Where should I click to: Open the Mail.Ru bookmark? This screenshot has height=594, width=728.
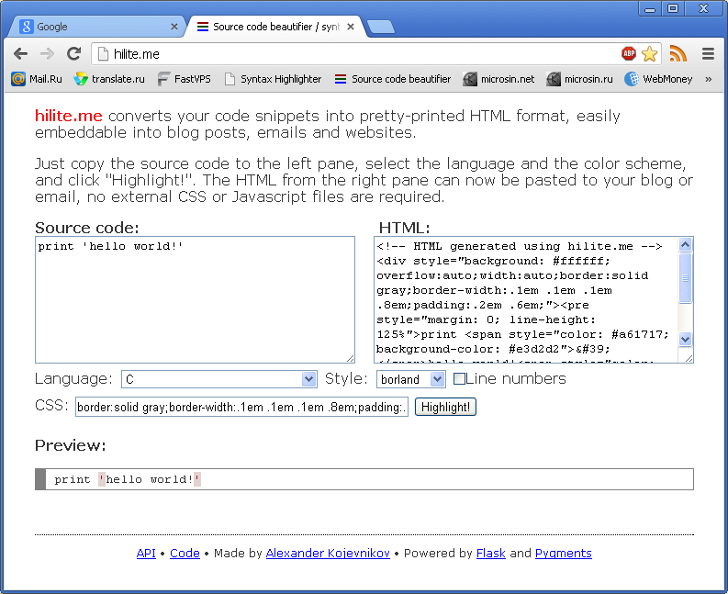(x=37, y=79)
